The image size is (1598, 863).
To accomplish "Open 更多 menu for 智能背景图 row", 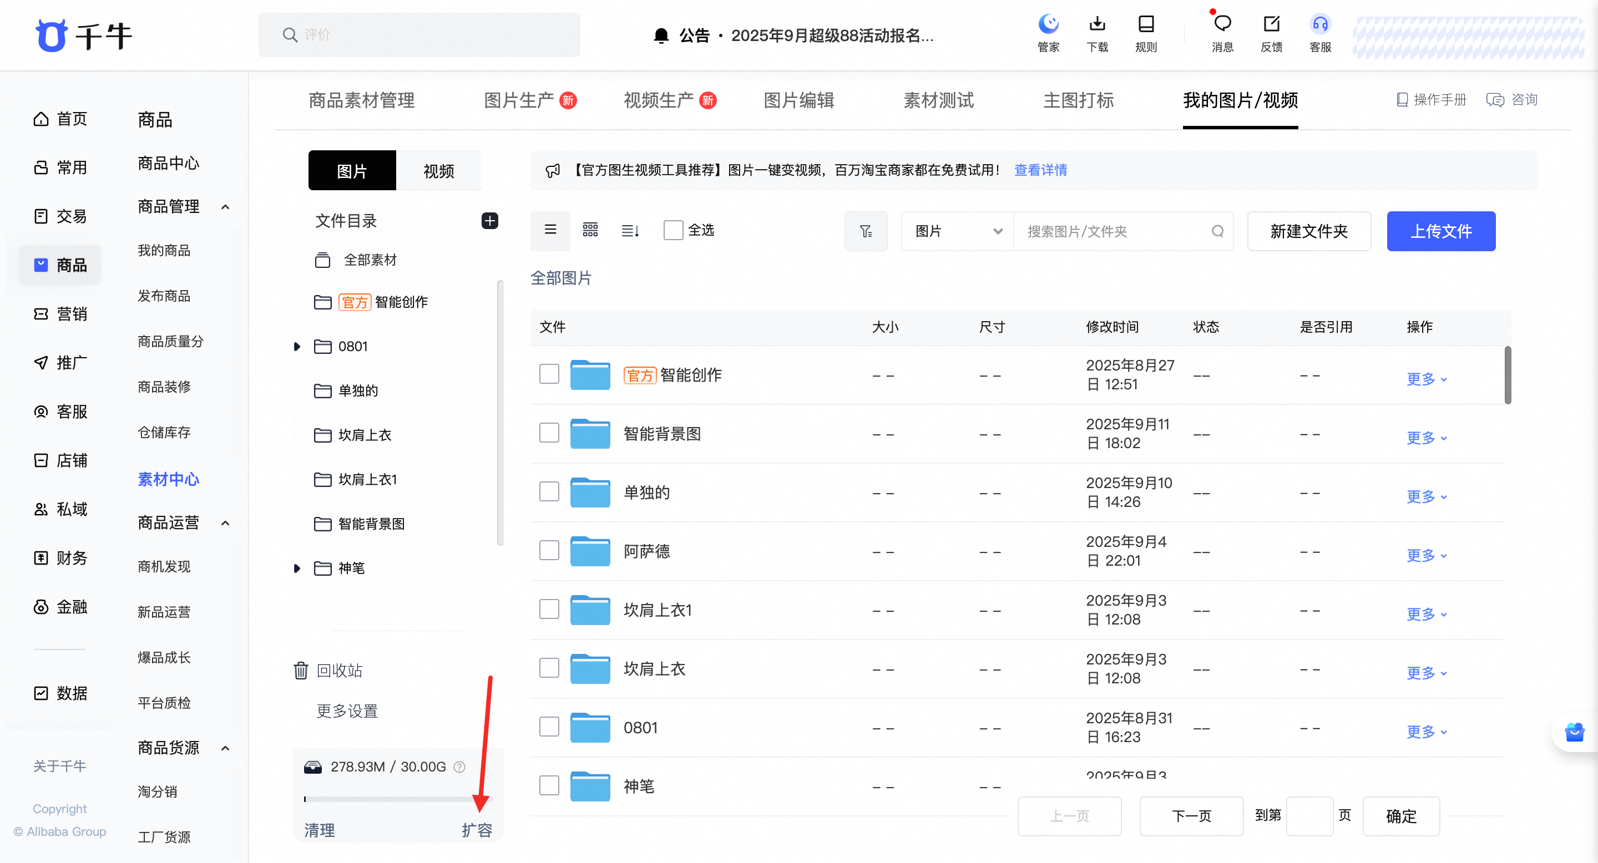I will click(x=1427, y=438).
